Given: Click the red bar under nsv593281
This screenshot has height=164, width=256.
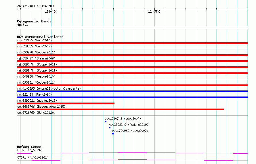Looking at the screenshot, I should pos(132,85).
